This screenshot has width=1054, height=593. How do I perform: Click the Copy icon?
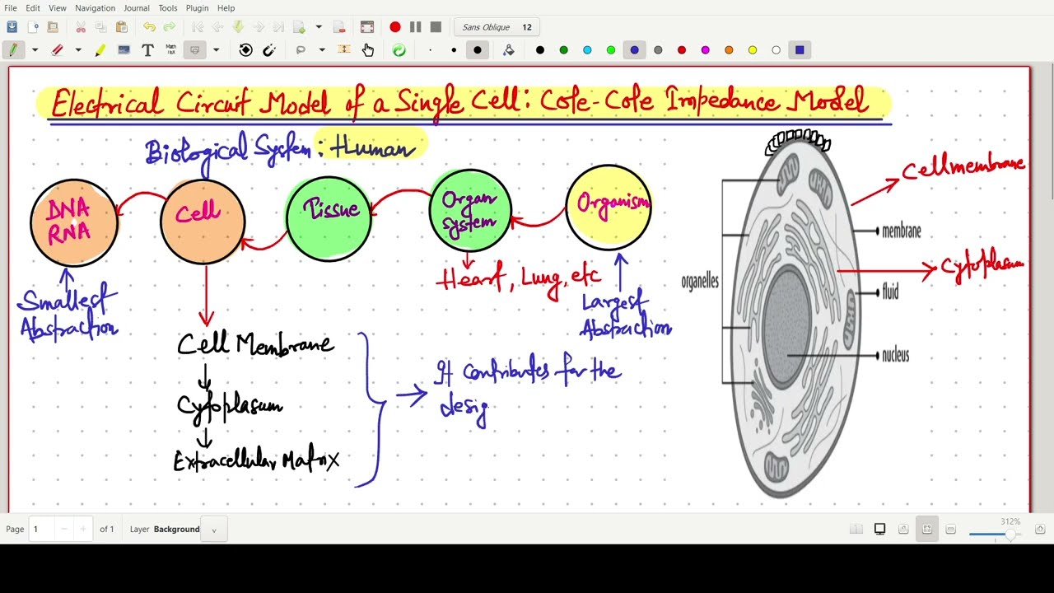click(x=100, y=27)
